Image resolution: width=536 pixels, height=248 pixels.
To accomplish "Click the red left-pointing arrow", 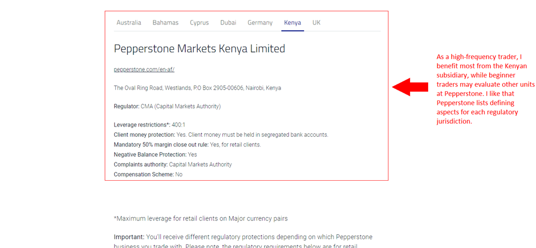I will tap(411, 87).
